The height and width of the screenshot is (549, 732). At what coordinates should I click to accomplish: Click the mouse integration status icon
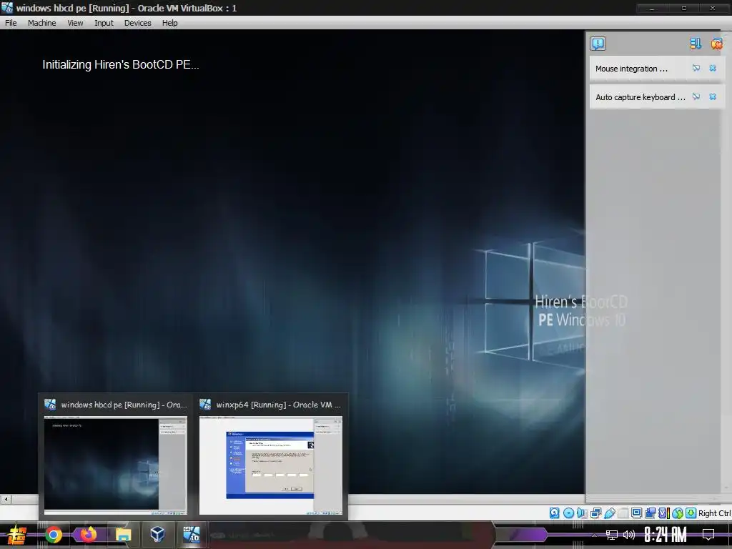(x=678, y=513)
